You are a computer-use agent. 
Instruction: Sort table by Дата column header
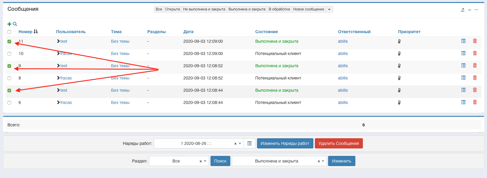pyautogui.click(x=188, y=32)
